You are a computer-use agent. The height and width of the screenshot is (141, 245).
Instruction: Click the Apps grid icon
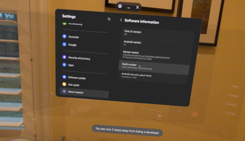(x=64, y=65)
